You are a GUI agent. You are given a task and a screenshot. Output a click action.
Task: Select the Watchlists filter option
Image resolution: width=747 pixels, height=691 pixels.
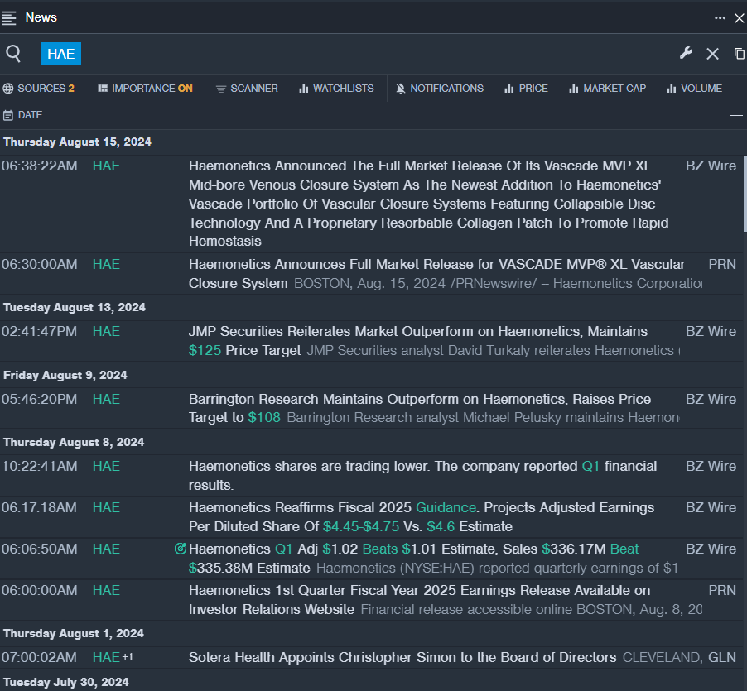(x=336, y=89)
